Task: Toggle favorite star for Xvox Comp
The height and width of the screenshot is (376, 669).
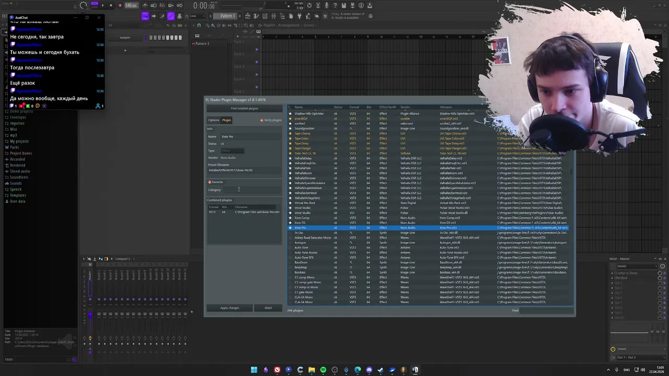Action: [291, 218]
